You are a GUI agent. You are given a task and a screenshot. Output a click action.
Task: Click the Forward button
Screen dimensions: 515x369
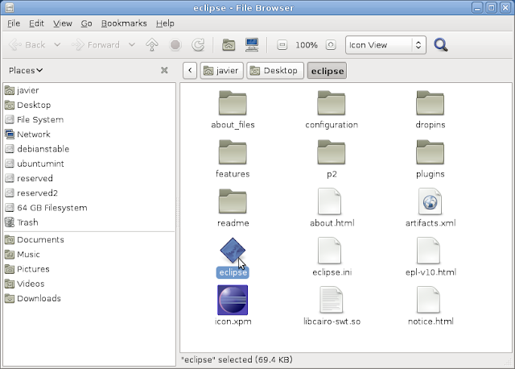(96, 45)
